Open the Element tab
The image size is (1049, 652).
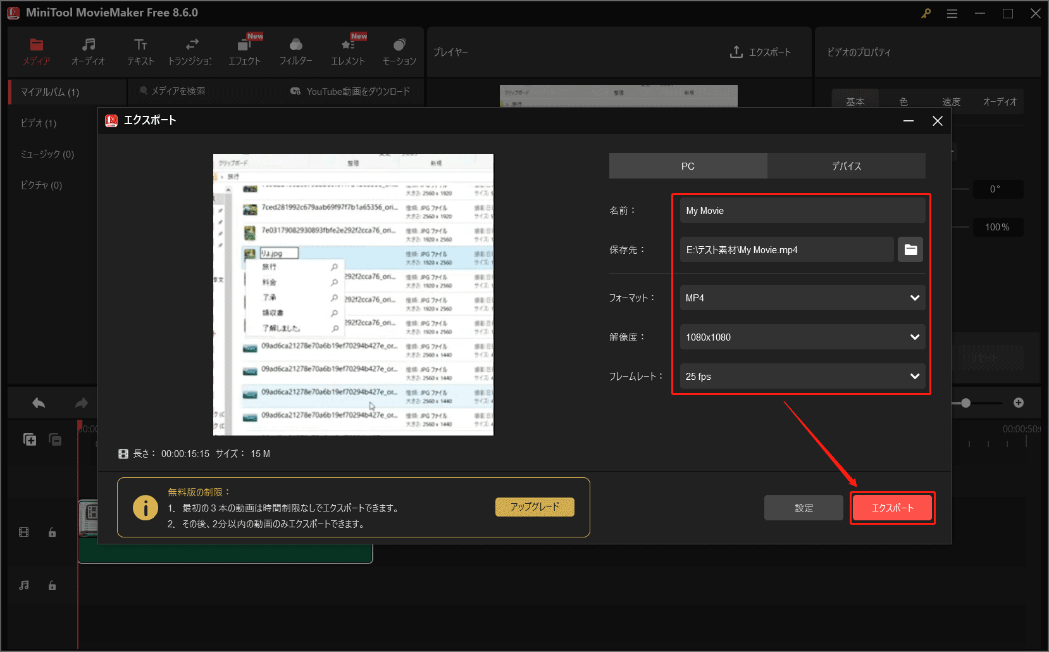[348, 51]
